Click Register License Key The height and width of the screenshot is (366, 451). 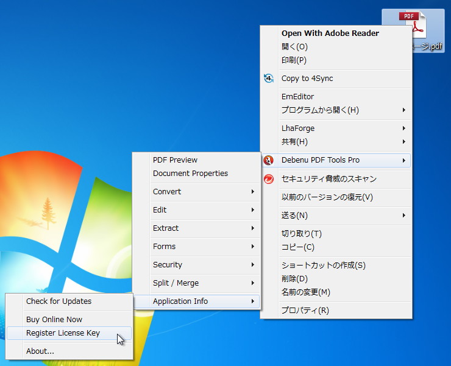pyautogui.click(x=69, y=333)
